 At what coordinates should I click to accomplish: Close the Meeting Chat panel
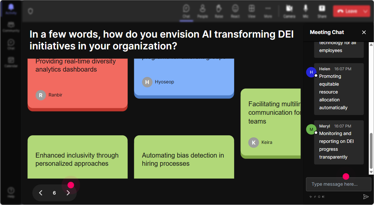coord(364,32)
